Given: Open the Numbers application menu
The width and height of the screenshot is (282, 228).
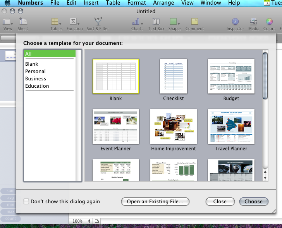Looking at the screenshot, I should click(31, 3).
